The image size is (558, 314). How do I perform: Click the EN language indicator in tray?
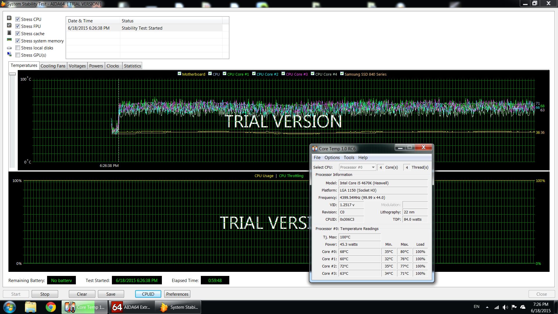[477, 307]
